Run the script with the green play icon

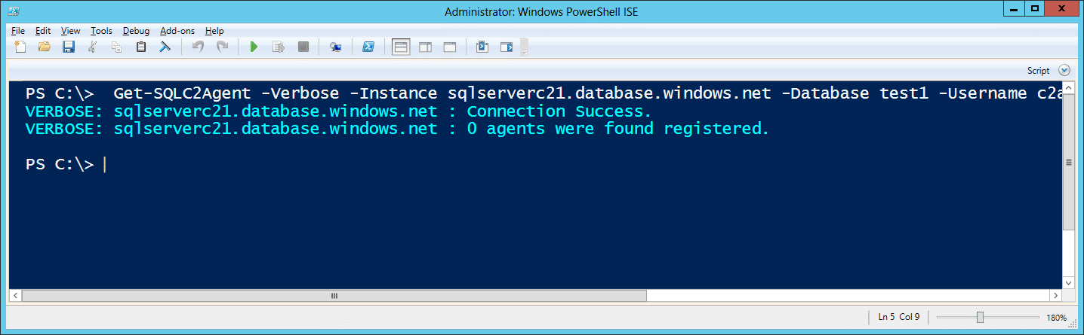point(254,47)
